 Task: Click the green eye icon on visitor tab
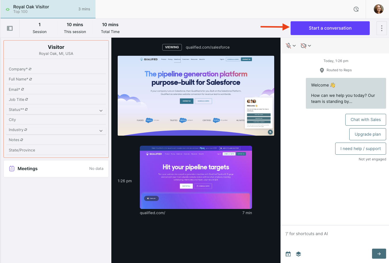7,9
